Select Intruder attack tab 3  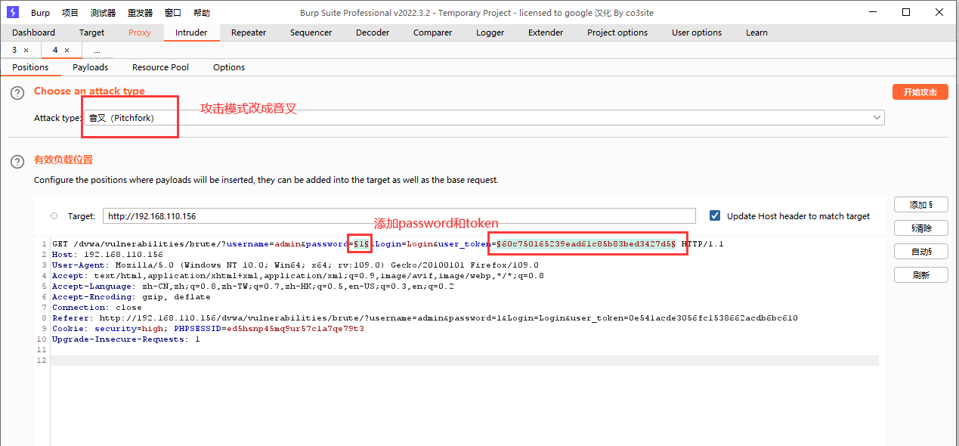pos(14,50)
